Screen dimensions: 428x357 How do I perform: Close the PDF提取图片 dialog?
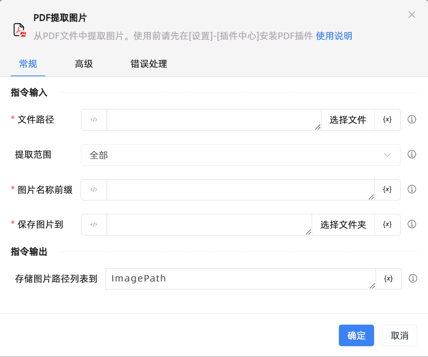[412, 15]
